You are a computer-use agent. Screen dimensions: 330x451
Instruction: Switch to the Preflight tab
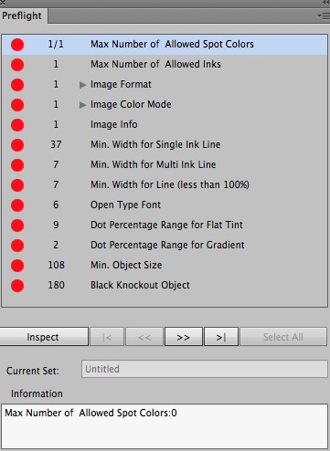coord(22,16)
